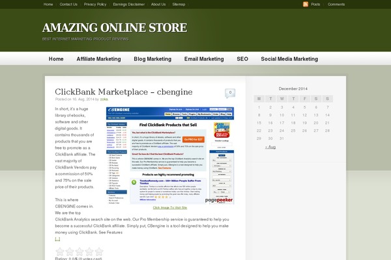This screenshot has height=260, width=391.
Task: Click the Amazing Online Store site title
Action: (x=115, y=27)
